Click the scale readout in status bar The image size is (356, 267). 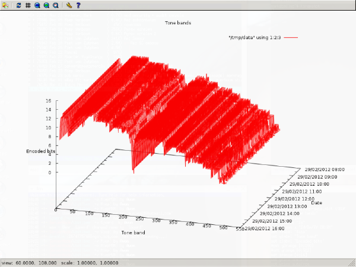[x=90, y=263]
